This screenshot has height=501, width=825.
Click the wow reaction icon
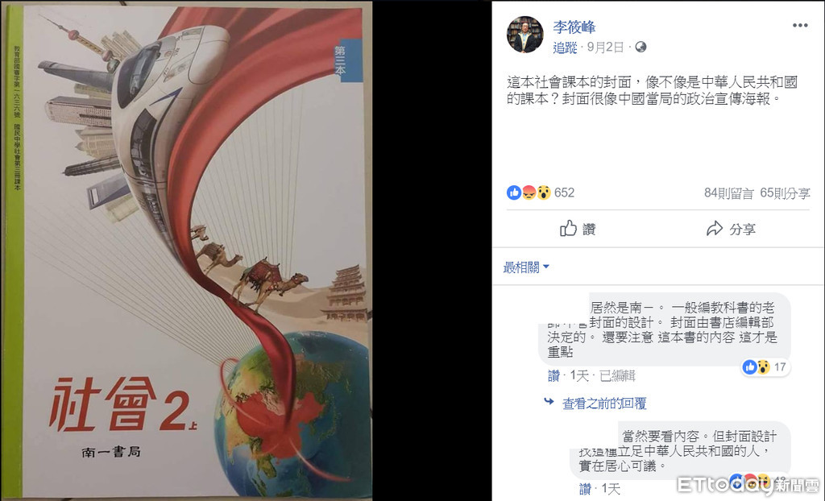coord(544,193)
